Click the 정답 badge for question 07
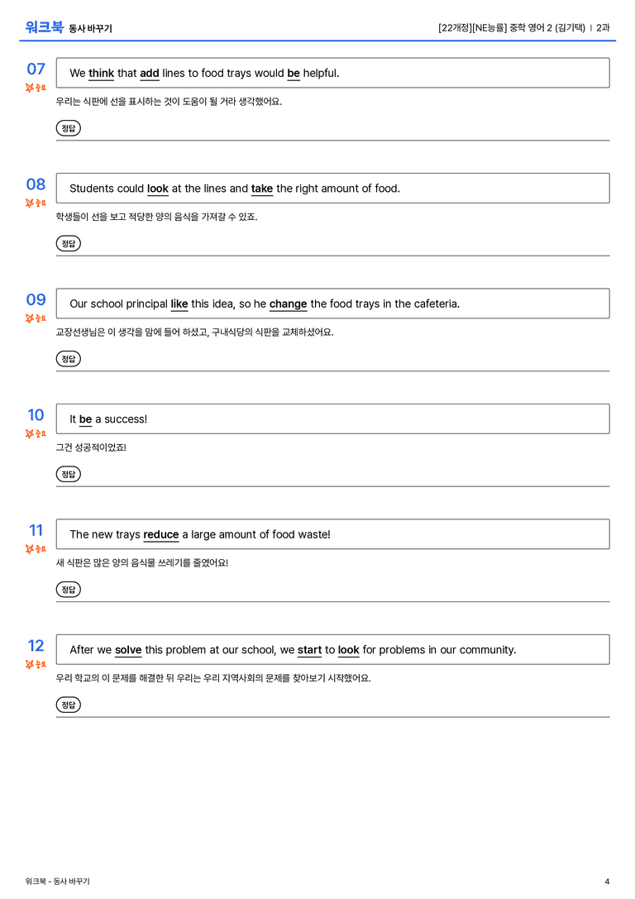 tap(68, 128)
